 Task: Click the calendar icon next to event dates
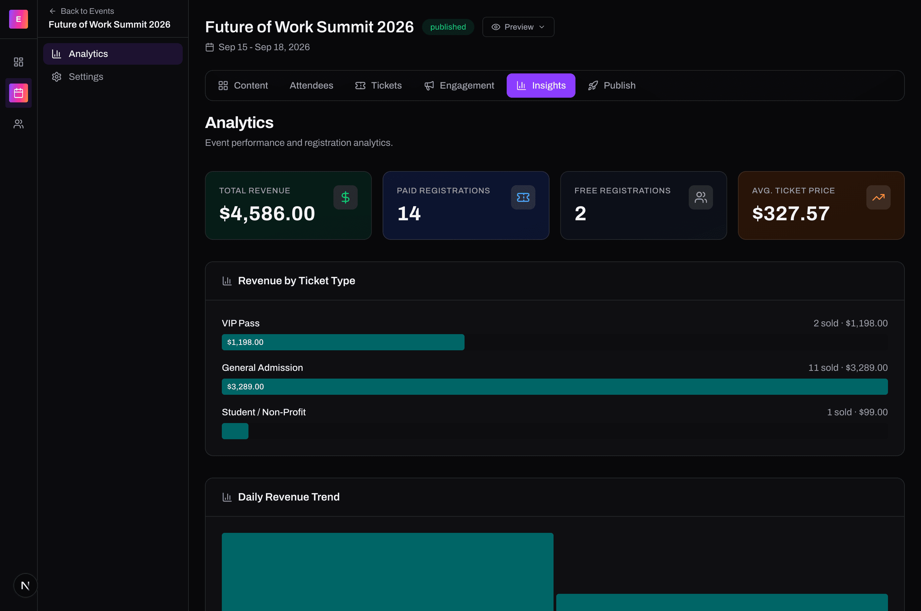pos(210,47)
